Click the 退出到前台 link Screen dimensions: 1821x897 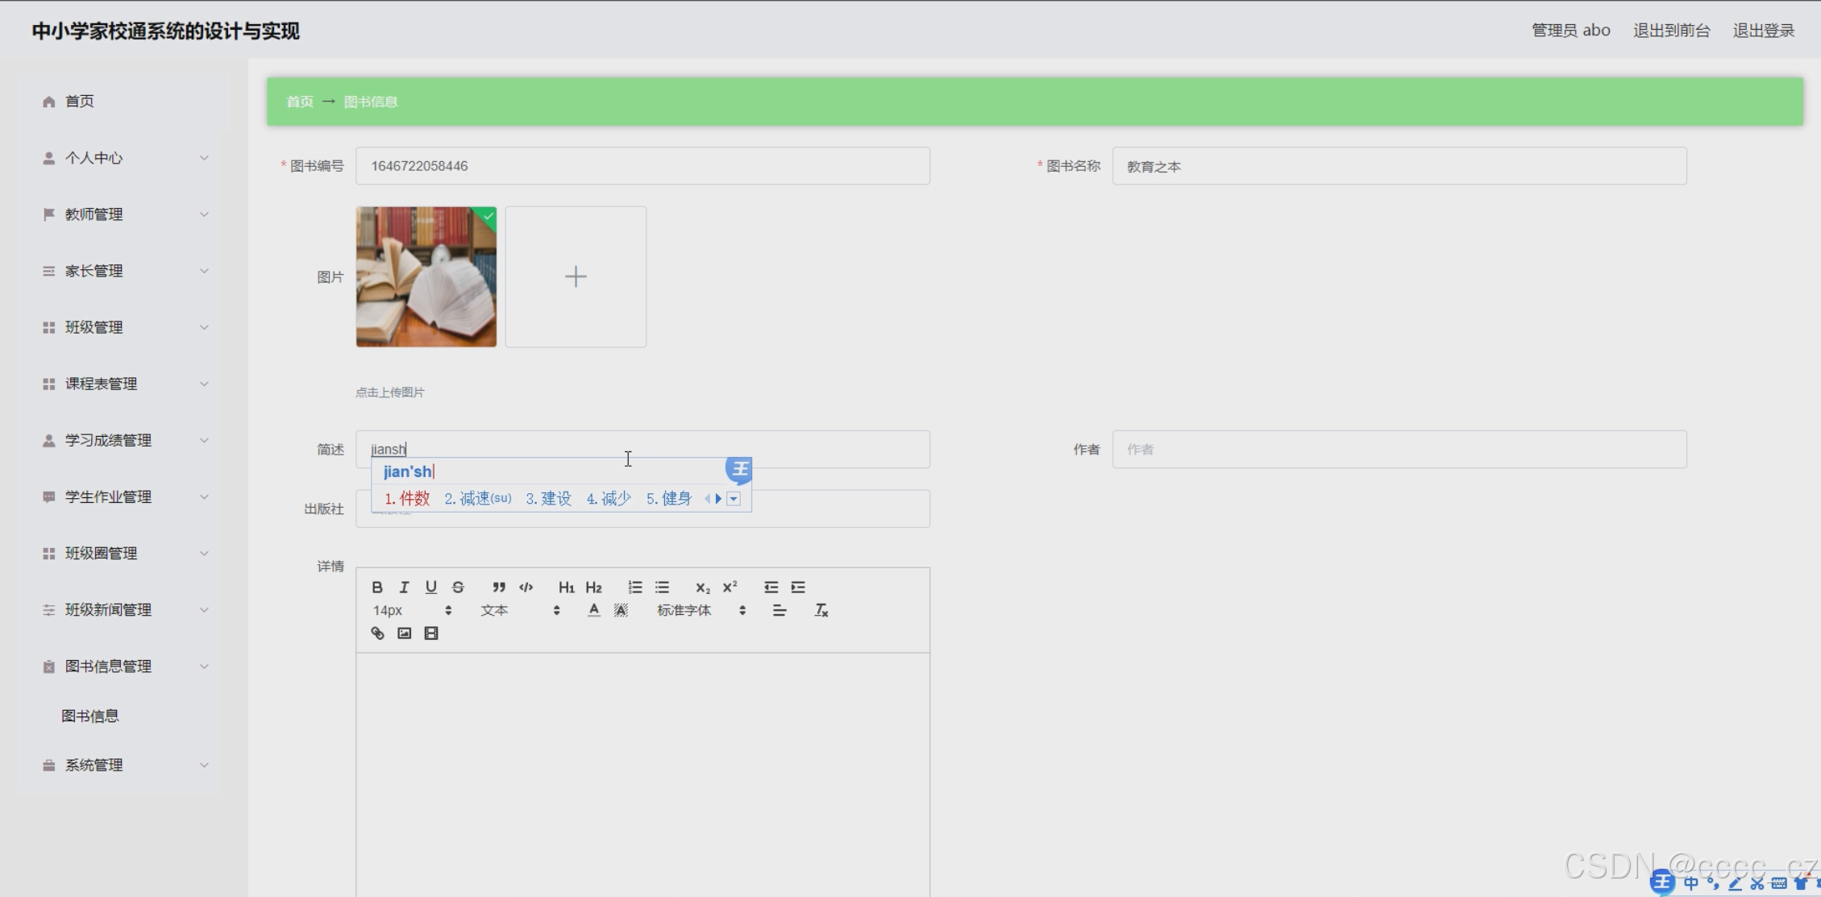click(x=1671, y=31)
